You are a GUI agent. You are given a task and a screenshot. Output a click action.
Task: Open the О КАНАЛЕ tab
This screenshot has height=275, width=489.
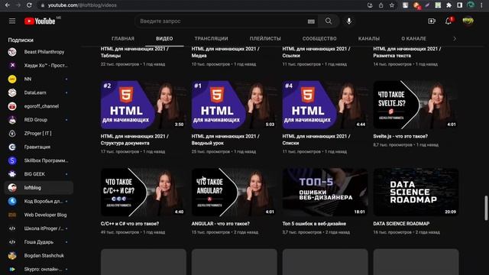(413, 39)
